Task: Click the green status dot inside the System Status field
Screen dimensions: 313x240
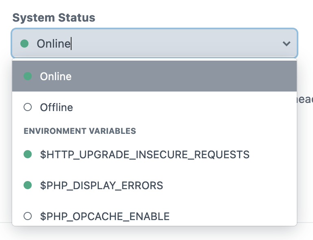Action: click(24, 44)
